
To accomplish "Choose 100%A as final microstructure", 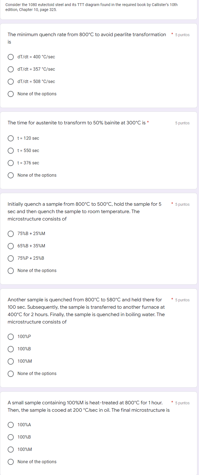I will point(11,425).
